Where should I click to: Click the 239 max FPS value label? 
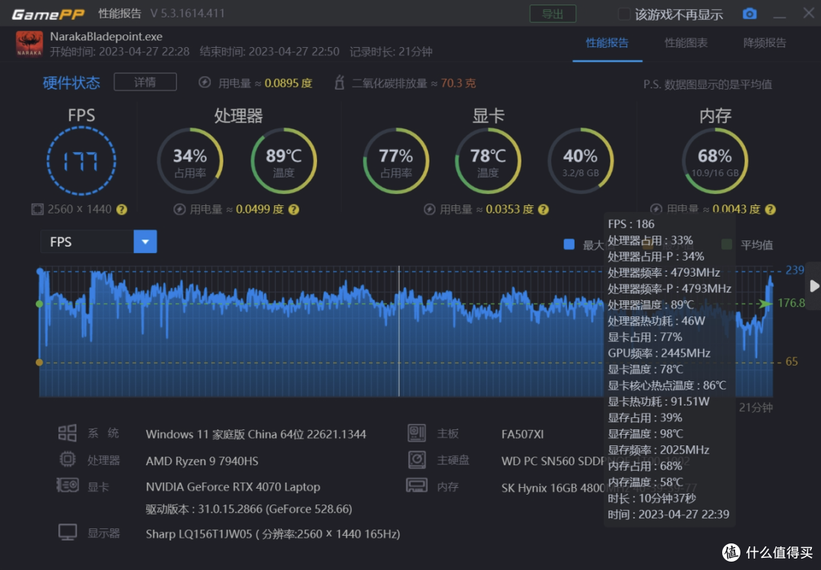pyautogui.click(x=794, y=270)
